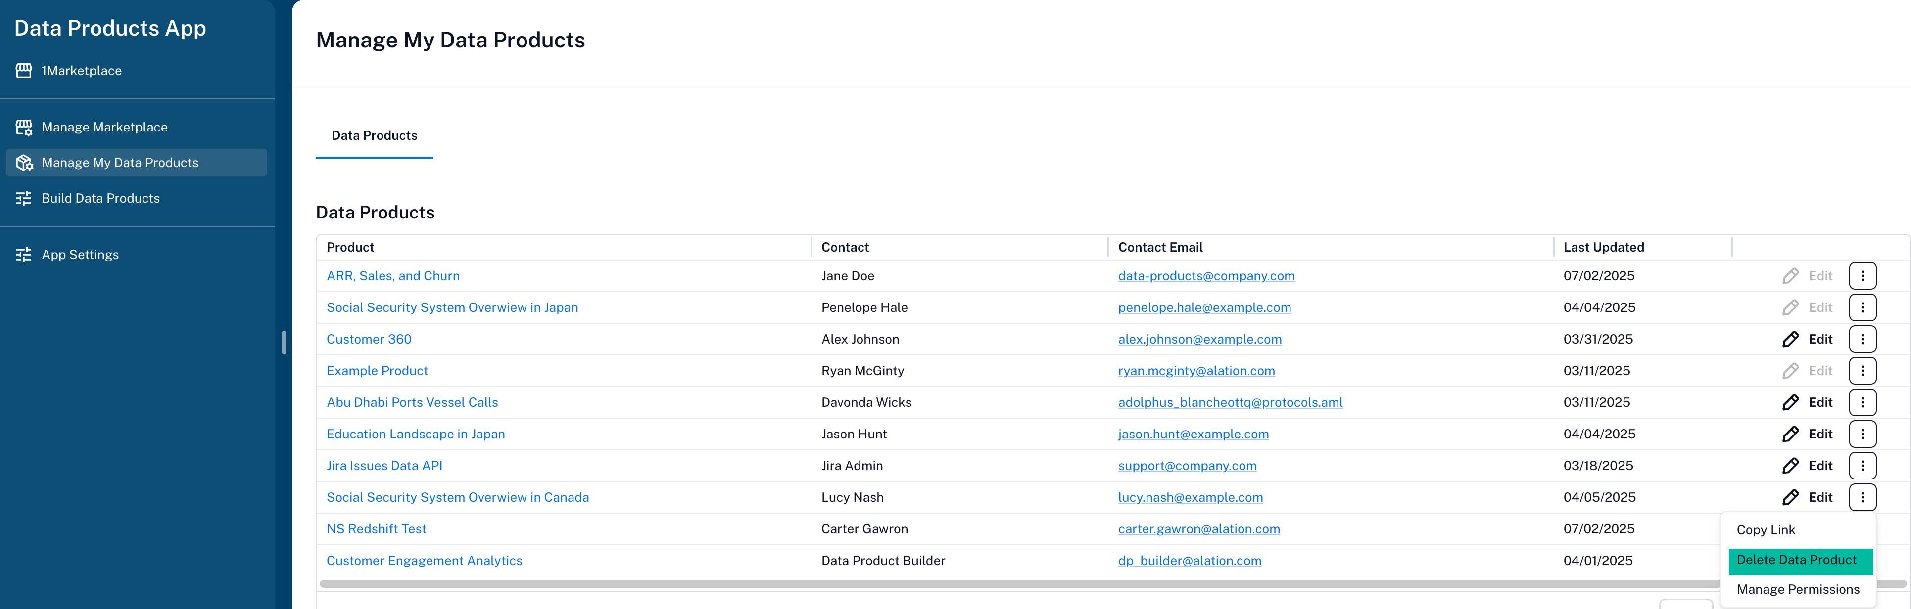
Task: Open three-dot menu for Abu Dhabi Ports Vessel Calls
Action: coord(1862,402)
